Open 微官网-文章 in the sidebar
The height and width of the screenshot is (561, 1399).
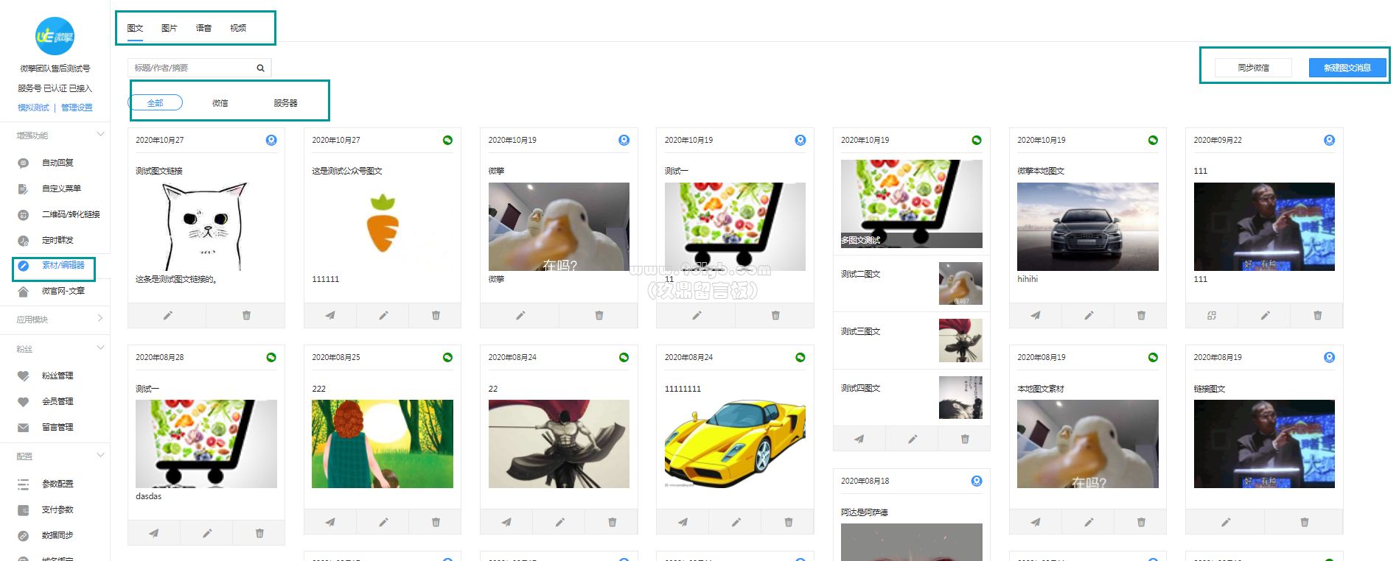(63, 291)
